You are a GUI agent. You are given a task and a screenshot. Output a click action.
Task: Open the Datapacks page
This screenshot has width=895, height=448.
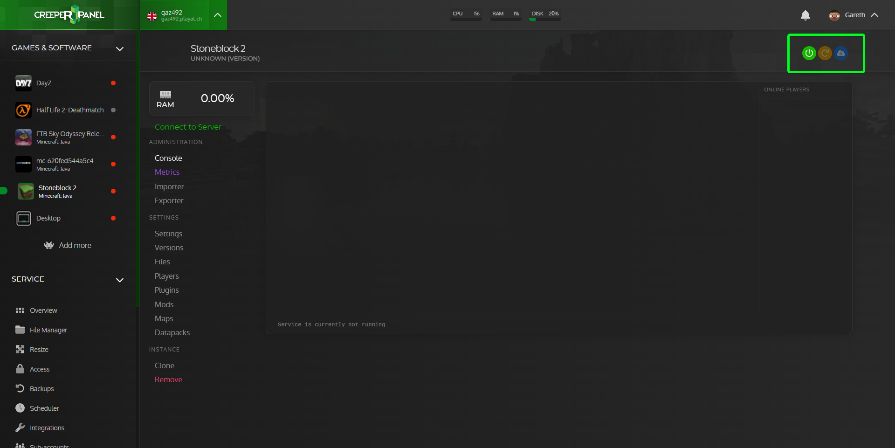172,332
